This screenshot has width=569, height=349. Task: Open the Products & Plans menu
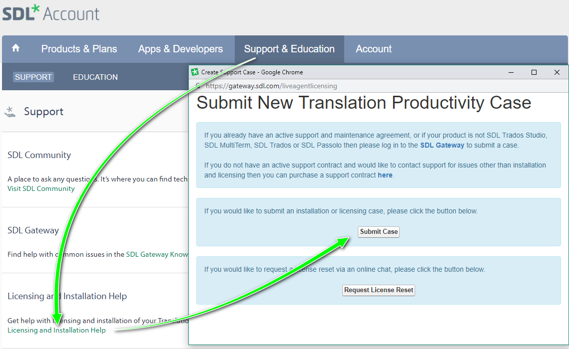coord(79,49)
